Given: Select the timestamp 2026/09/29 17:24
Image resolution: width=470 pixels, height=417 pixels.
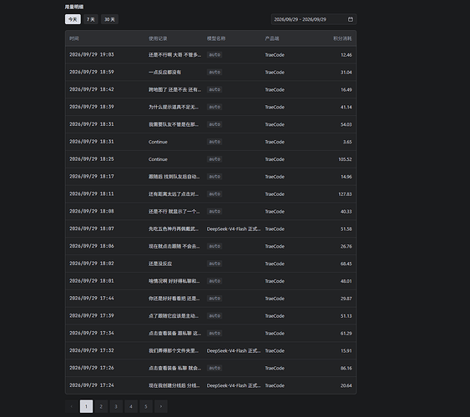Looking at the screenshot, I should click(x=92, y=385).
